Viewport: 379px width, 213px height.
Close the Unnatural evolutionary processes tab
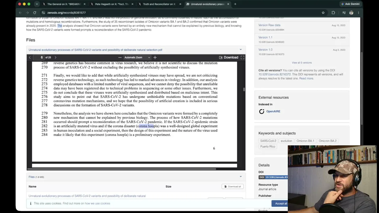(228, 4)
